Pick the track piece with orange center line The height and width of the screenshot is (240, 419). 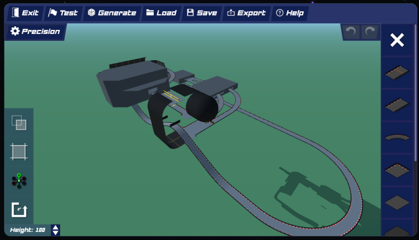click(397, 72)
